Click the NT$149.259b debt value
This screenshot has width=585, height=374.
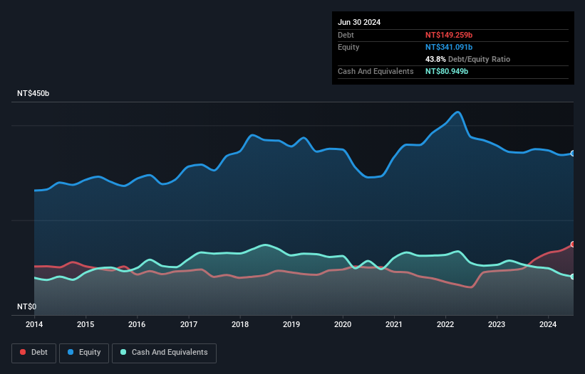click(449, 35)
